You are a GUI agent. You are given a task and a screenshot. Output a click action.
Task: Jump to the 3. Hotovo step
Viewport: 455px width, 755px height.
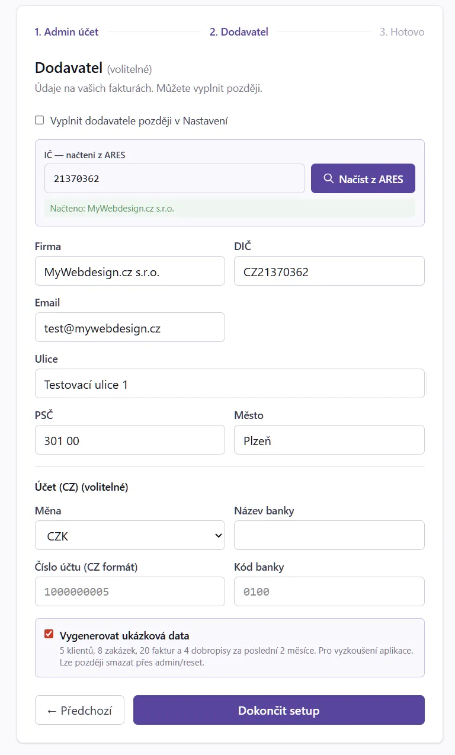click(x=402, y=32)
